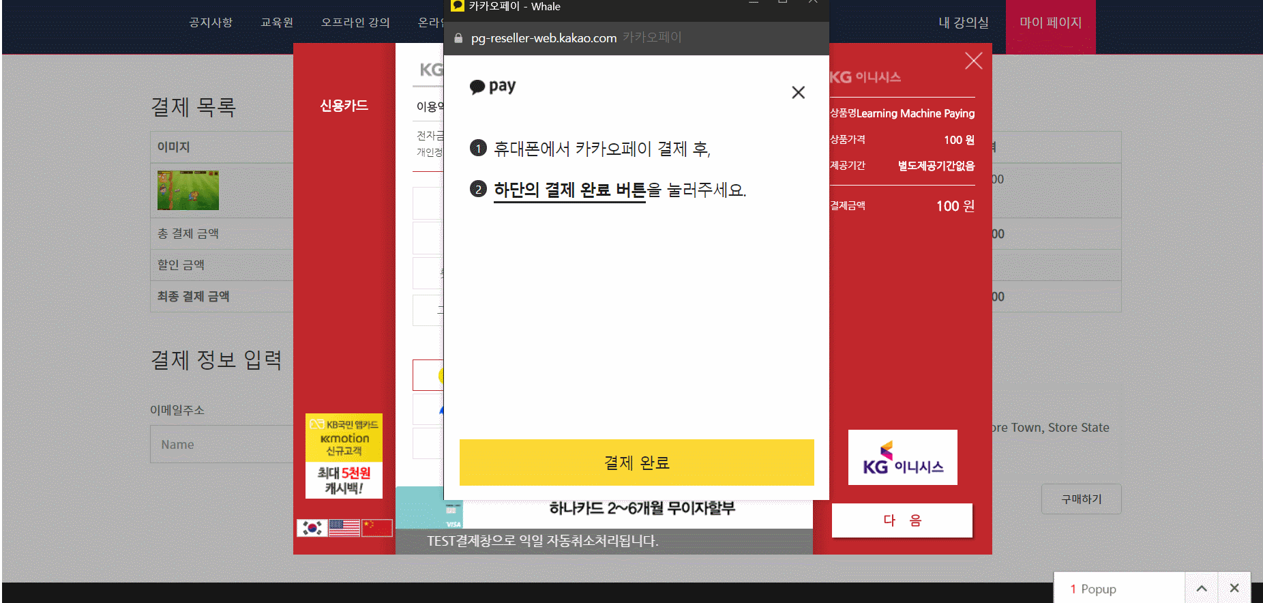Open the KB국민 앱카드 cashback banner
The height and width of the screenshot is (603, 1263).
344,456
